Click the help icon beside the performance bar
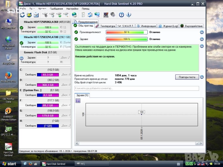223x167 pixels. pyautogui.click(x=202, y=32)
